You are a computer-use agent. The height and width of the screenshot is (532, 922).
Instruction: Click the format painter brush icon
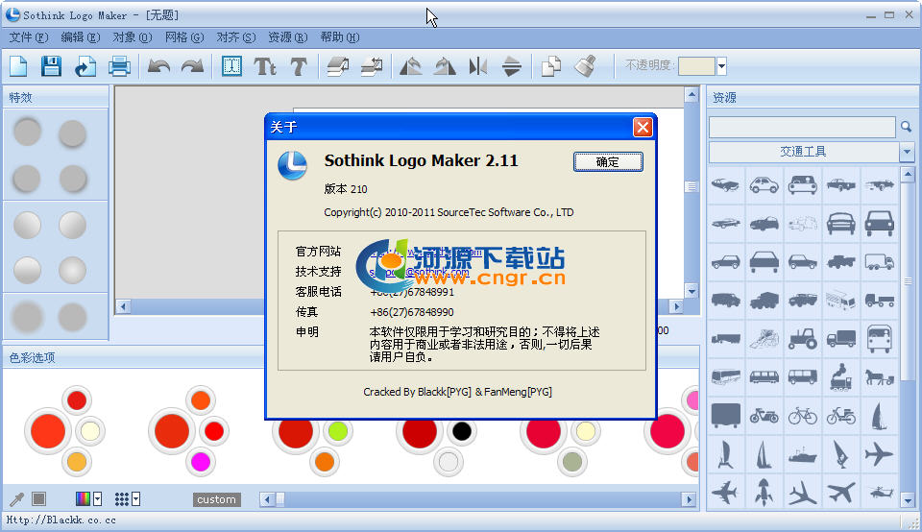585,66
